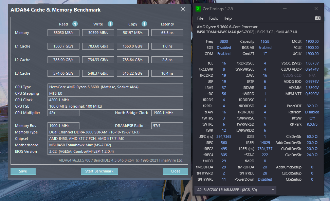Viewport: 330px width, 201px height.
Task: Click the VSOC (SVI2) value 1,0875V
Action: 312,63
